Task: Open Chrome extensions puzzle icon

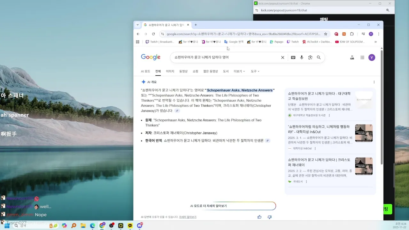Action: click(x=352, y=34)
